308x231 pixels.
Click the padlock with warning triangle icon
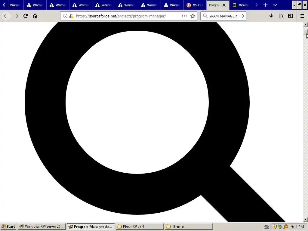click(72, 16)
